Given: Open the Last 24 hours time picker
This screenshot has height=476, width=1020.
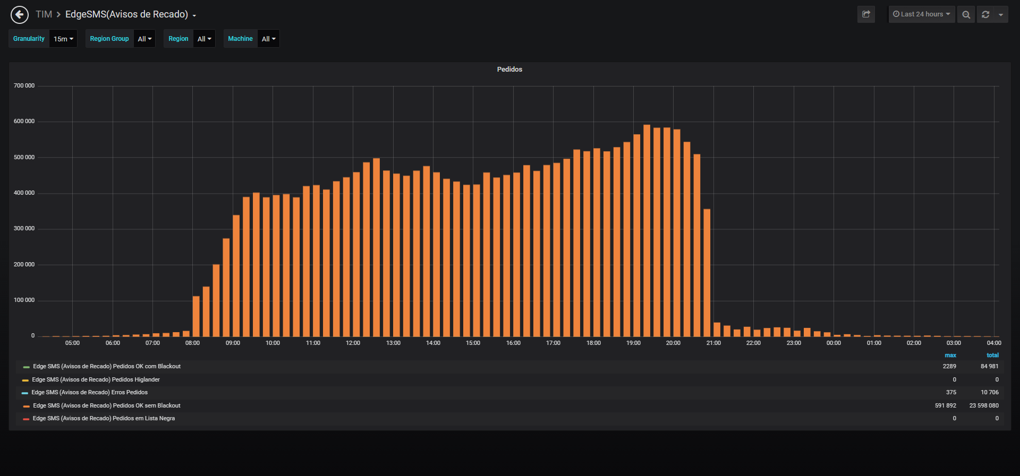Looking at the screenshot, I should tap(922, 14).
